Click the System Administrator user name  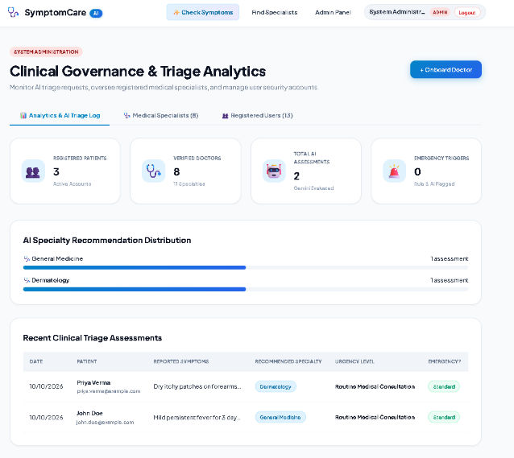pyautogui.click(x=397, y=12)
